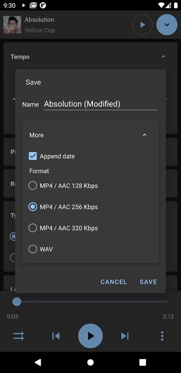Edit the Name field Absolution (Modified)

click(x=101, y=104)
